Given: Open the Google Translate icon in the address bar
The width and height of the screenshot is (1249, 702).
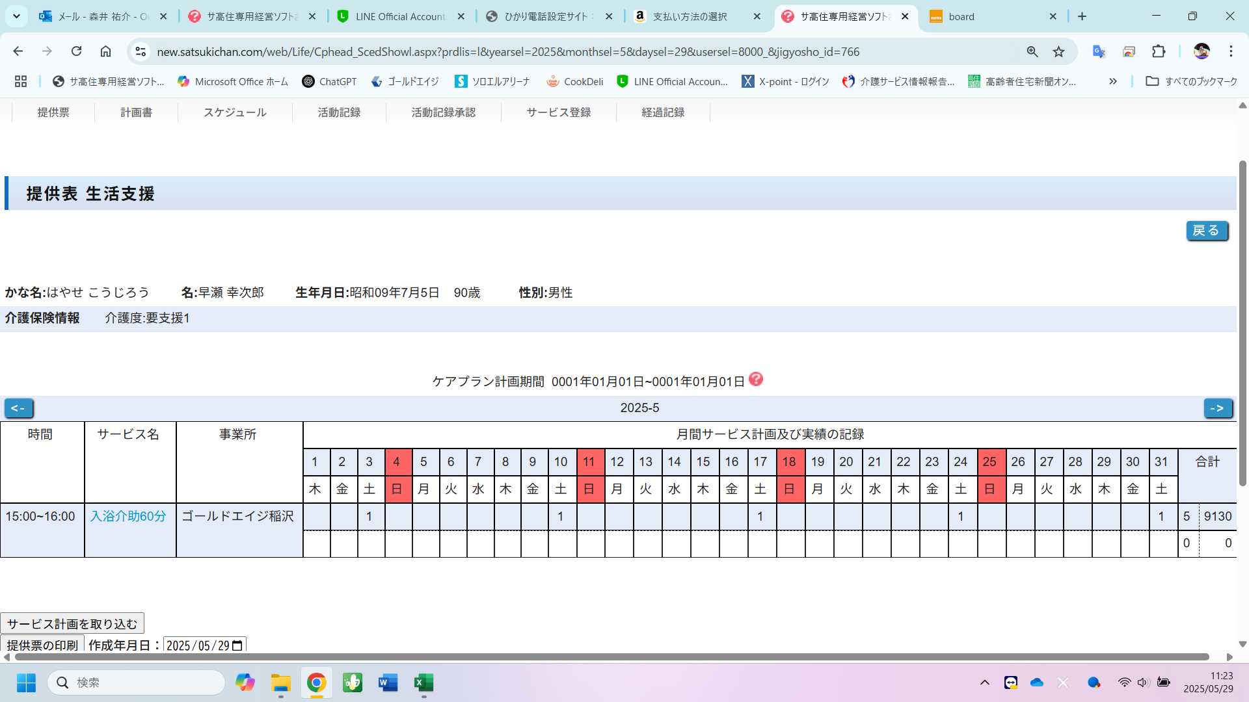Looking at the screenshot, I should coord(1099,51).
